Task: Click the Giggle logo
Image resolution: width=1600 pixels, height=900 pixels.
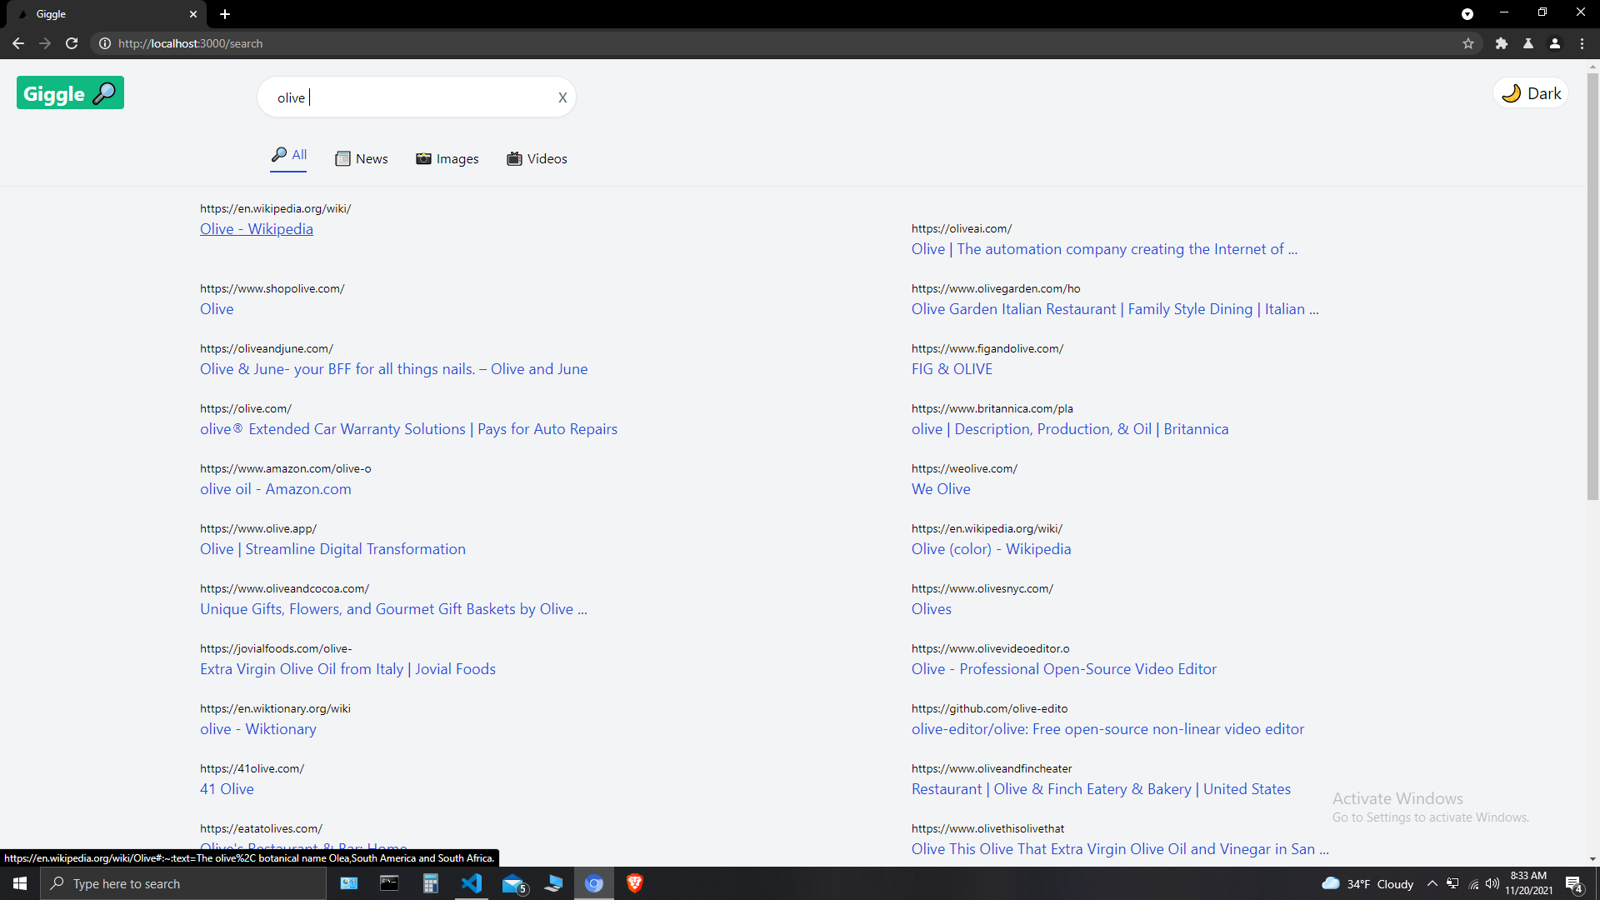Action: coord(70,92)
